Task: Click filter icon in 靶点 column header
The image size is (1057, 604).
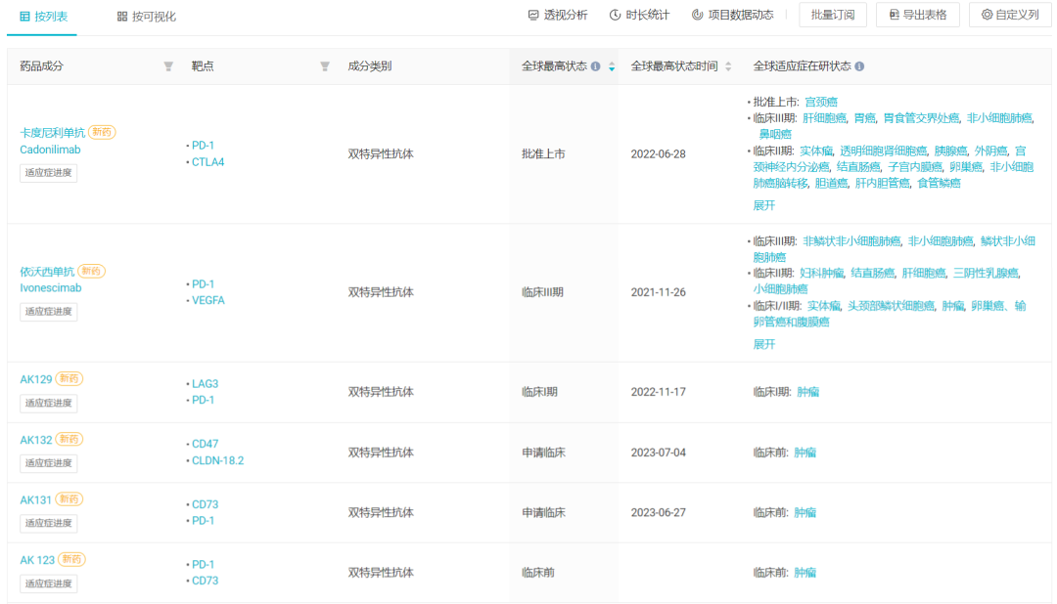Action: (x=325, y=66)
